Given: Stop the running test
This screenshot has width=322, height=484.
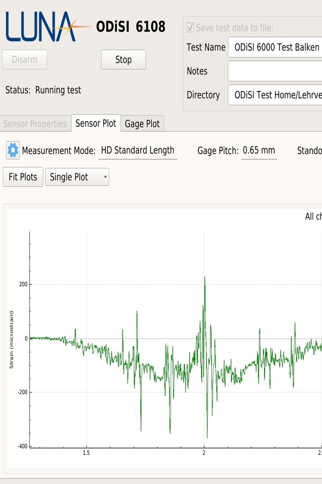Looking at the screenshot, I should click(x=123, y=60).
